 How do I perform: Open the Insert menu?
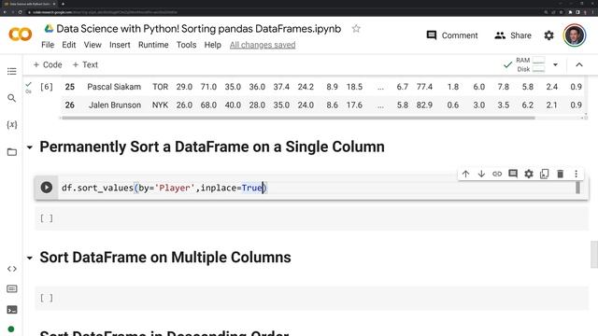(x=120, y=45)
